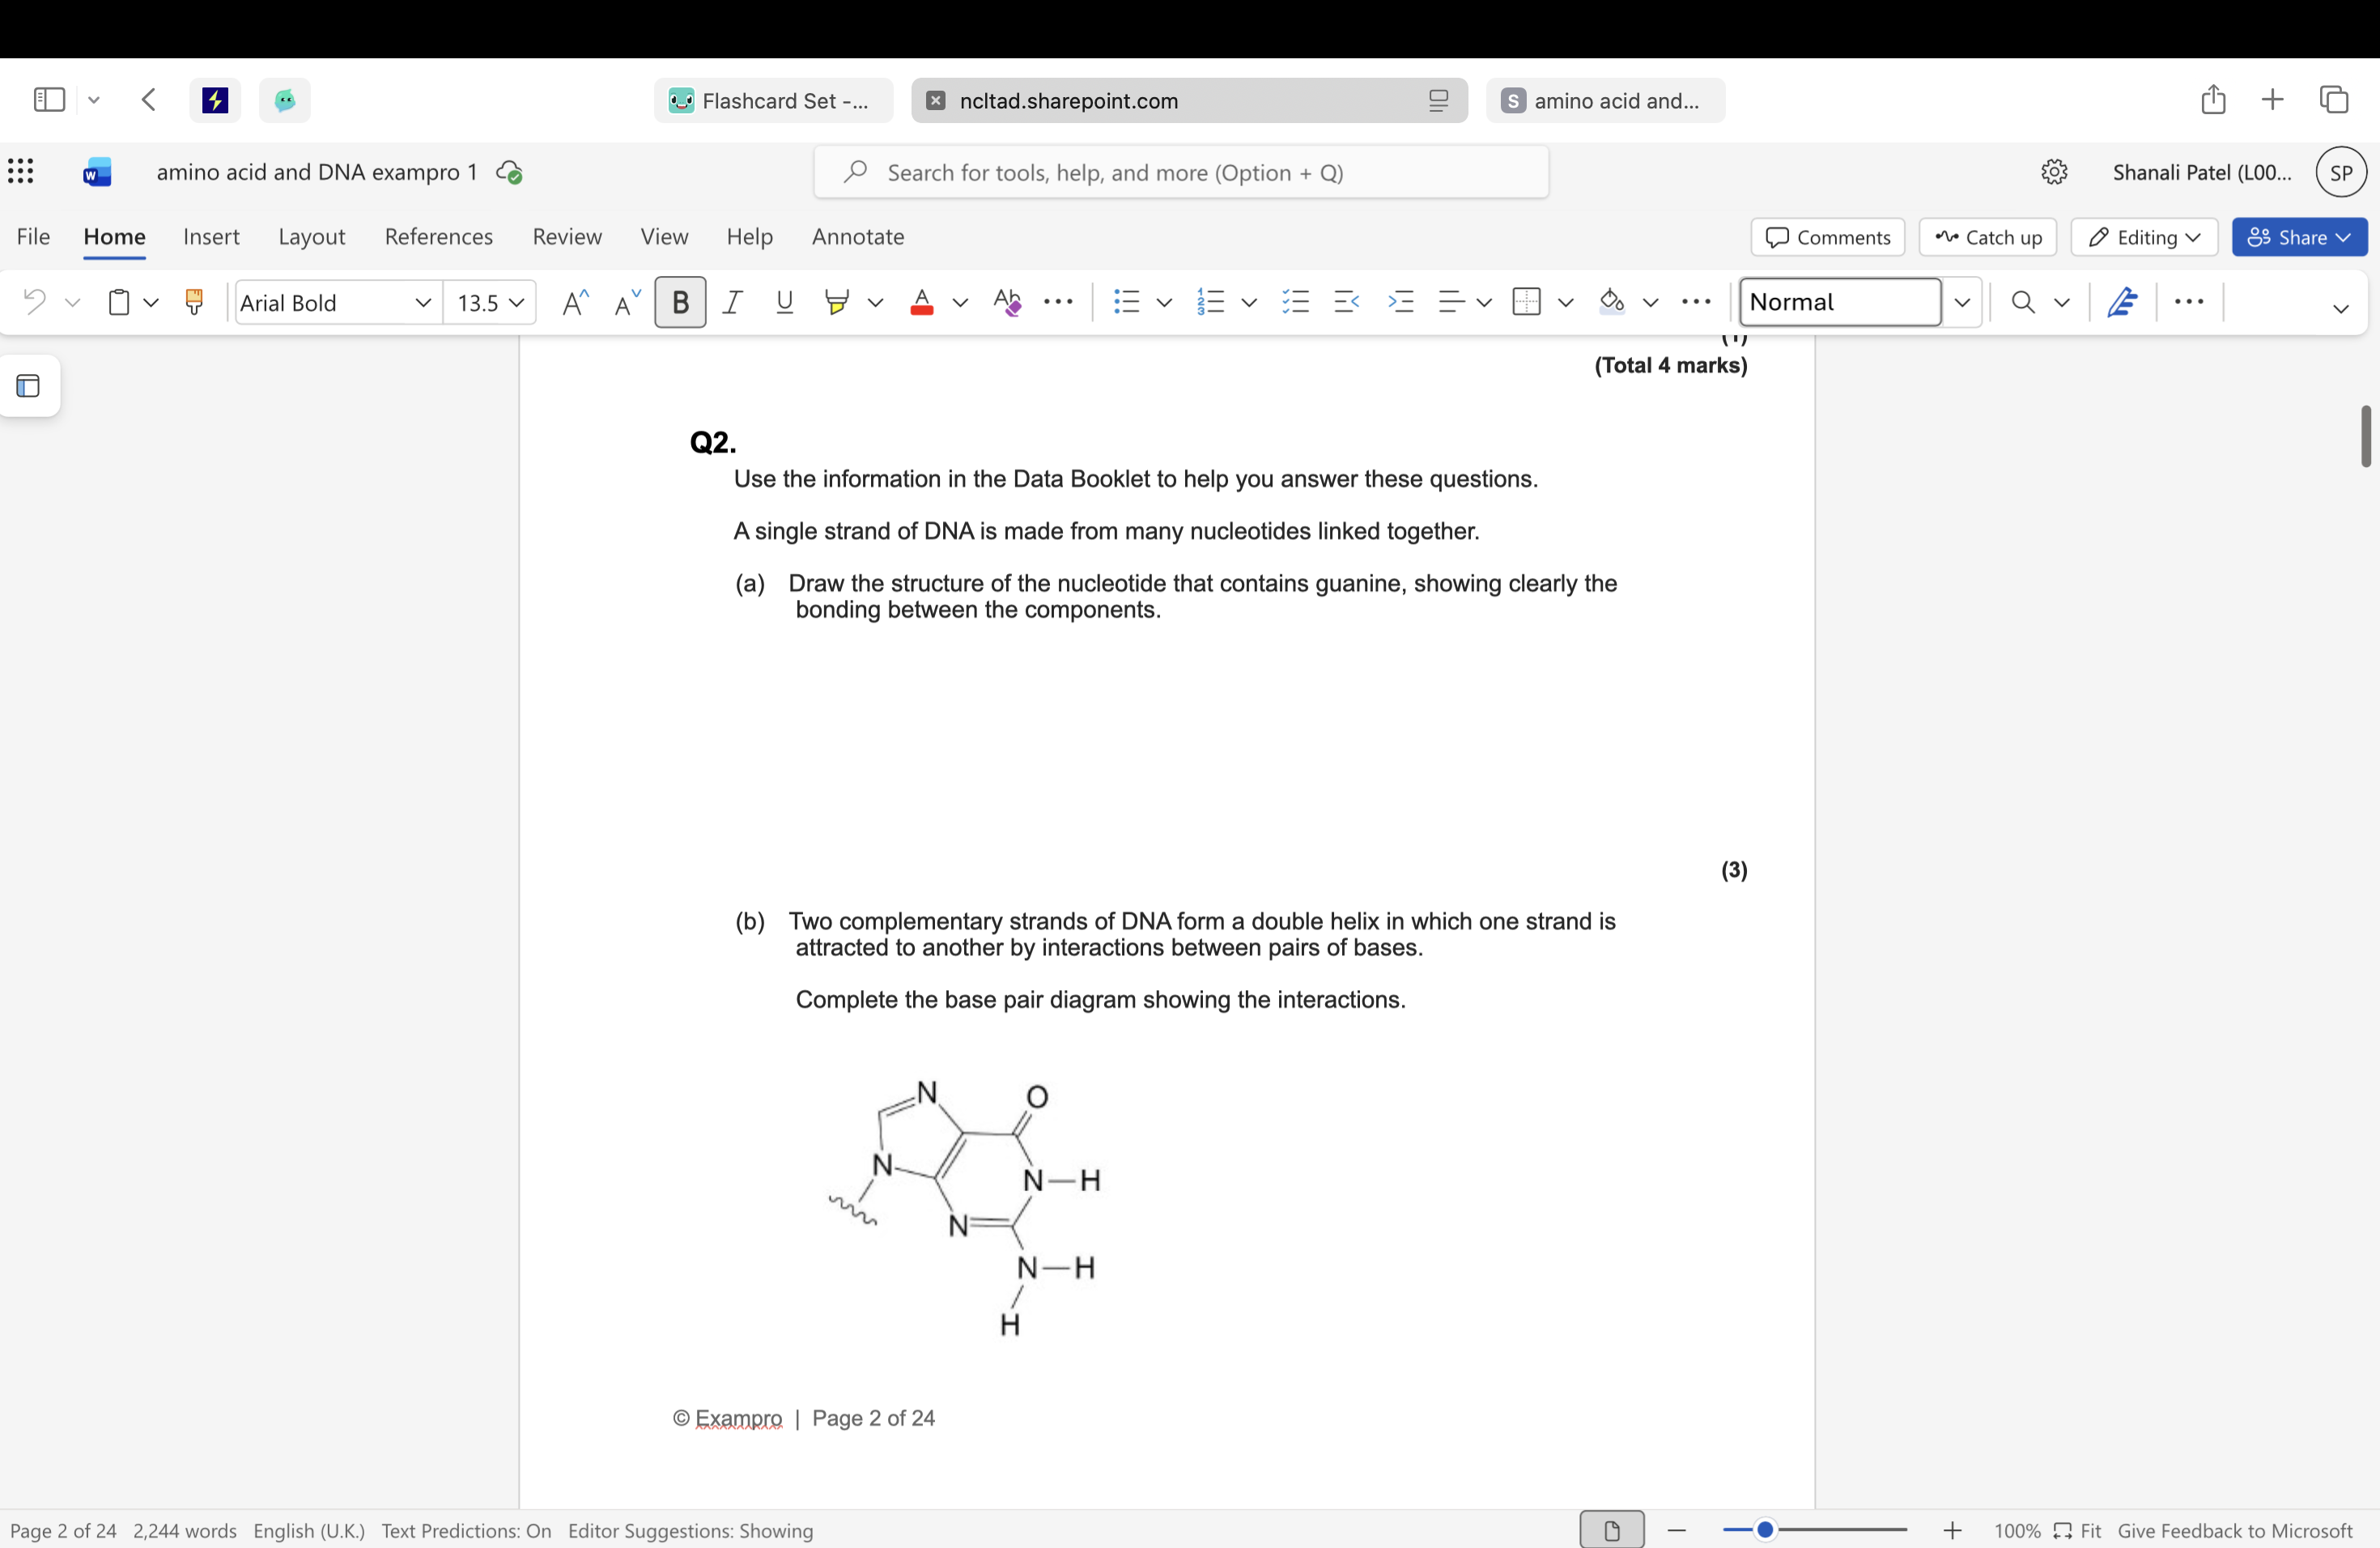Click the Safari Share icon
This screenshot has width=2380, height=1548.
pyautogui.click(x=2213, y=99)
